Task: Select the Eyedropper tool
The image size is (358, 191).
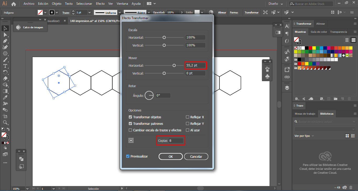Action: [5, 97]
